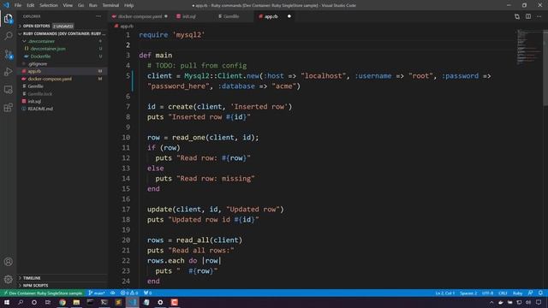
Task: Open the editor more actions ellipsis
Action: coord(539,16)
